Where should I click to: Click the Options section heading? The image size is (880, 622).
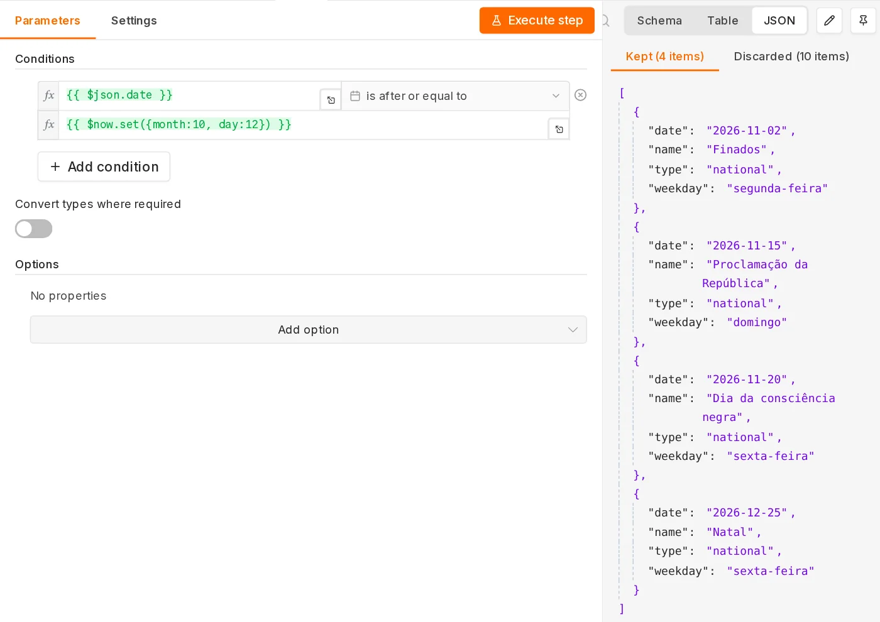coord(37,265)
